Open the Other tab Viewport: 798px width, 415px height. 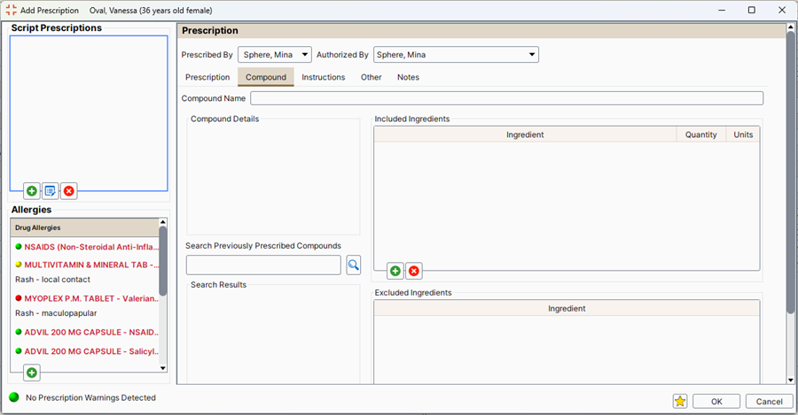(x=371, y=77)
